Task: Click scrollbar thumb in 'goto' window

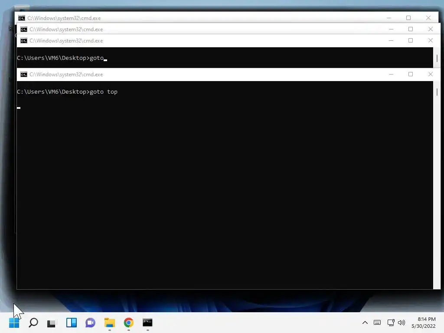Action: click(x=437, y=58)
